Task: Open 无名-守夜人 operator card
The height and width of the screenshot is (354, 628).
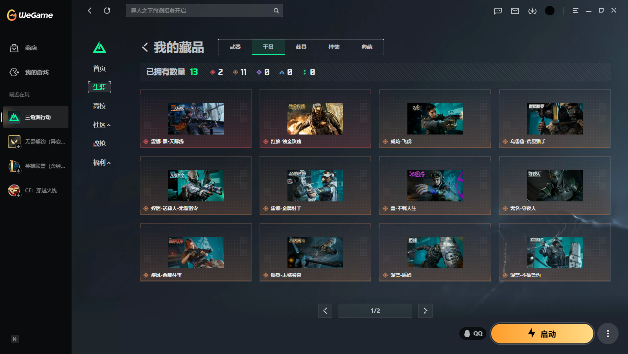Action: (x=554, y=186)
